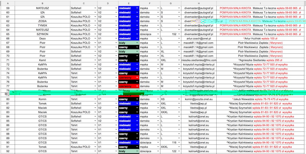The height and width of the screenshot is (154, 306).
Task: Select row 83 header number
Action: point(8,112)
